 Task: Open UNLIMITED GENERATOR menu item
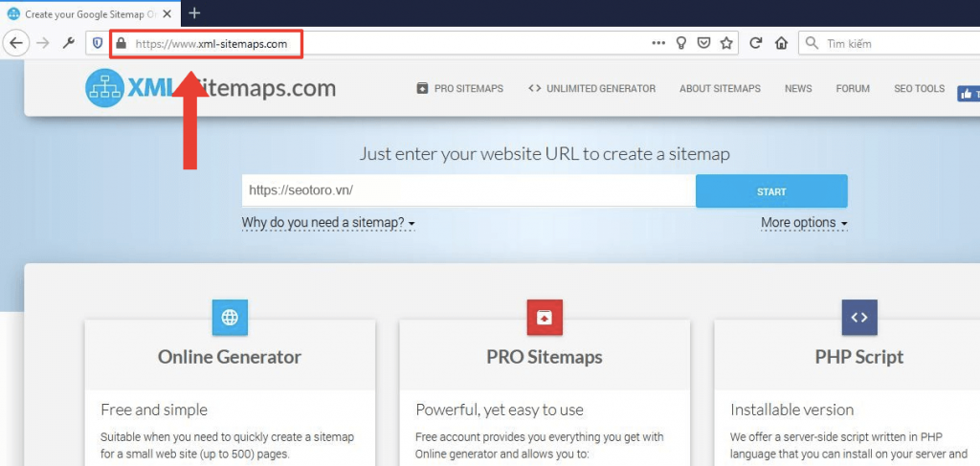point(591,89)
